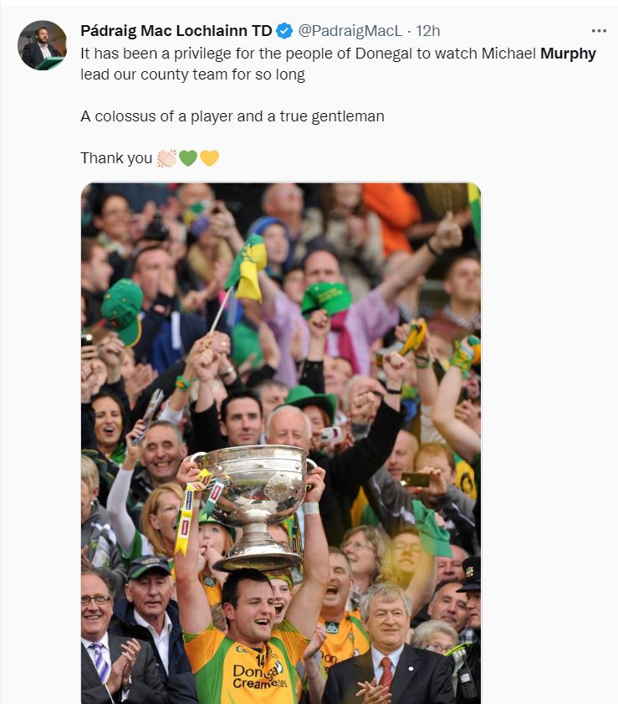618x704 pixels.
Task: Click the blue verified badge icon
Action: point(284,31)
